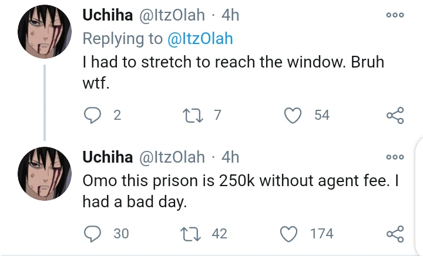Open more options on the first tweet
This screenshot has width=423, height=256.
(395, 16)
